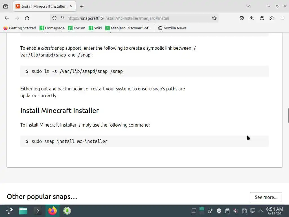Image resolution: width=289 pixels, height=217 pixels.
Task: Click the Install Minecraft Installer heading
Action: click(x=60, y=111)
